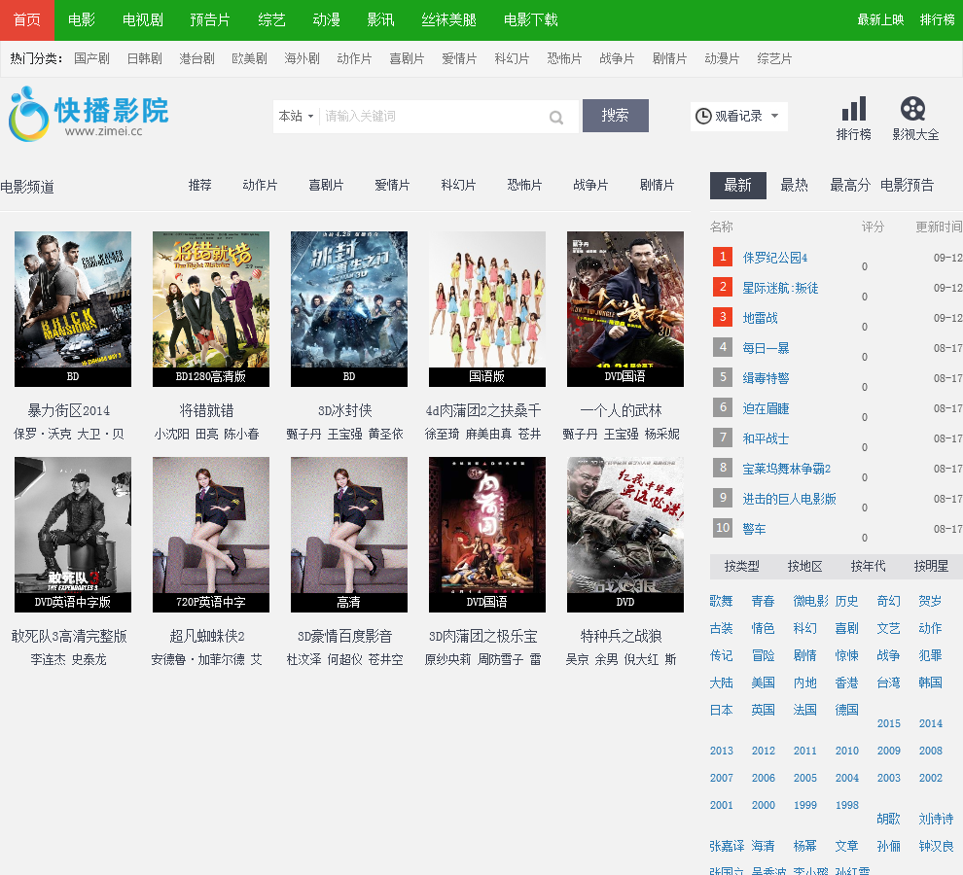Click the 警车 ranking entry

point(754,529)
